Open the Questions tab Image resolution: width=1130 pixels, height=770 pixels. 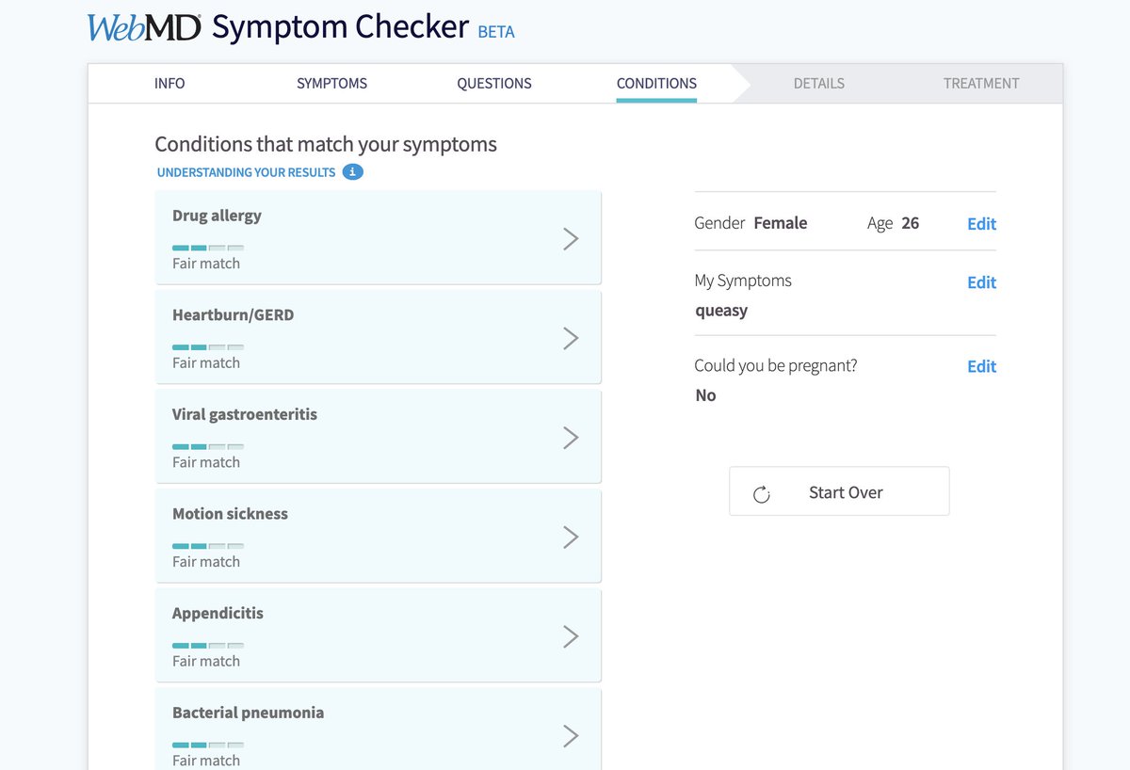click(x=494, y=83)
